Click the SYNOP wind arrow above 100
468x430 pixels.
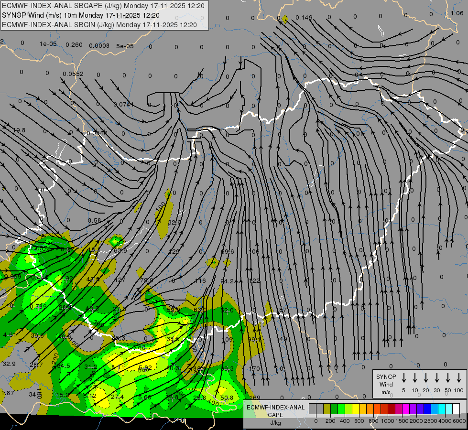[x=459, y=378]
